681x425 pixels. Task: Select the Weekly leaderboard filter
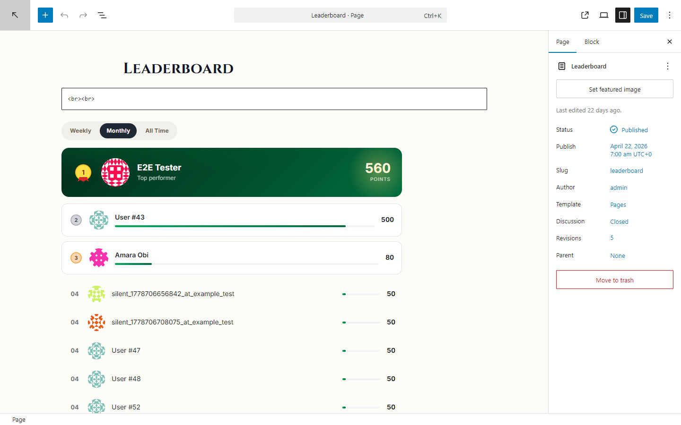tap(80, 131)
